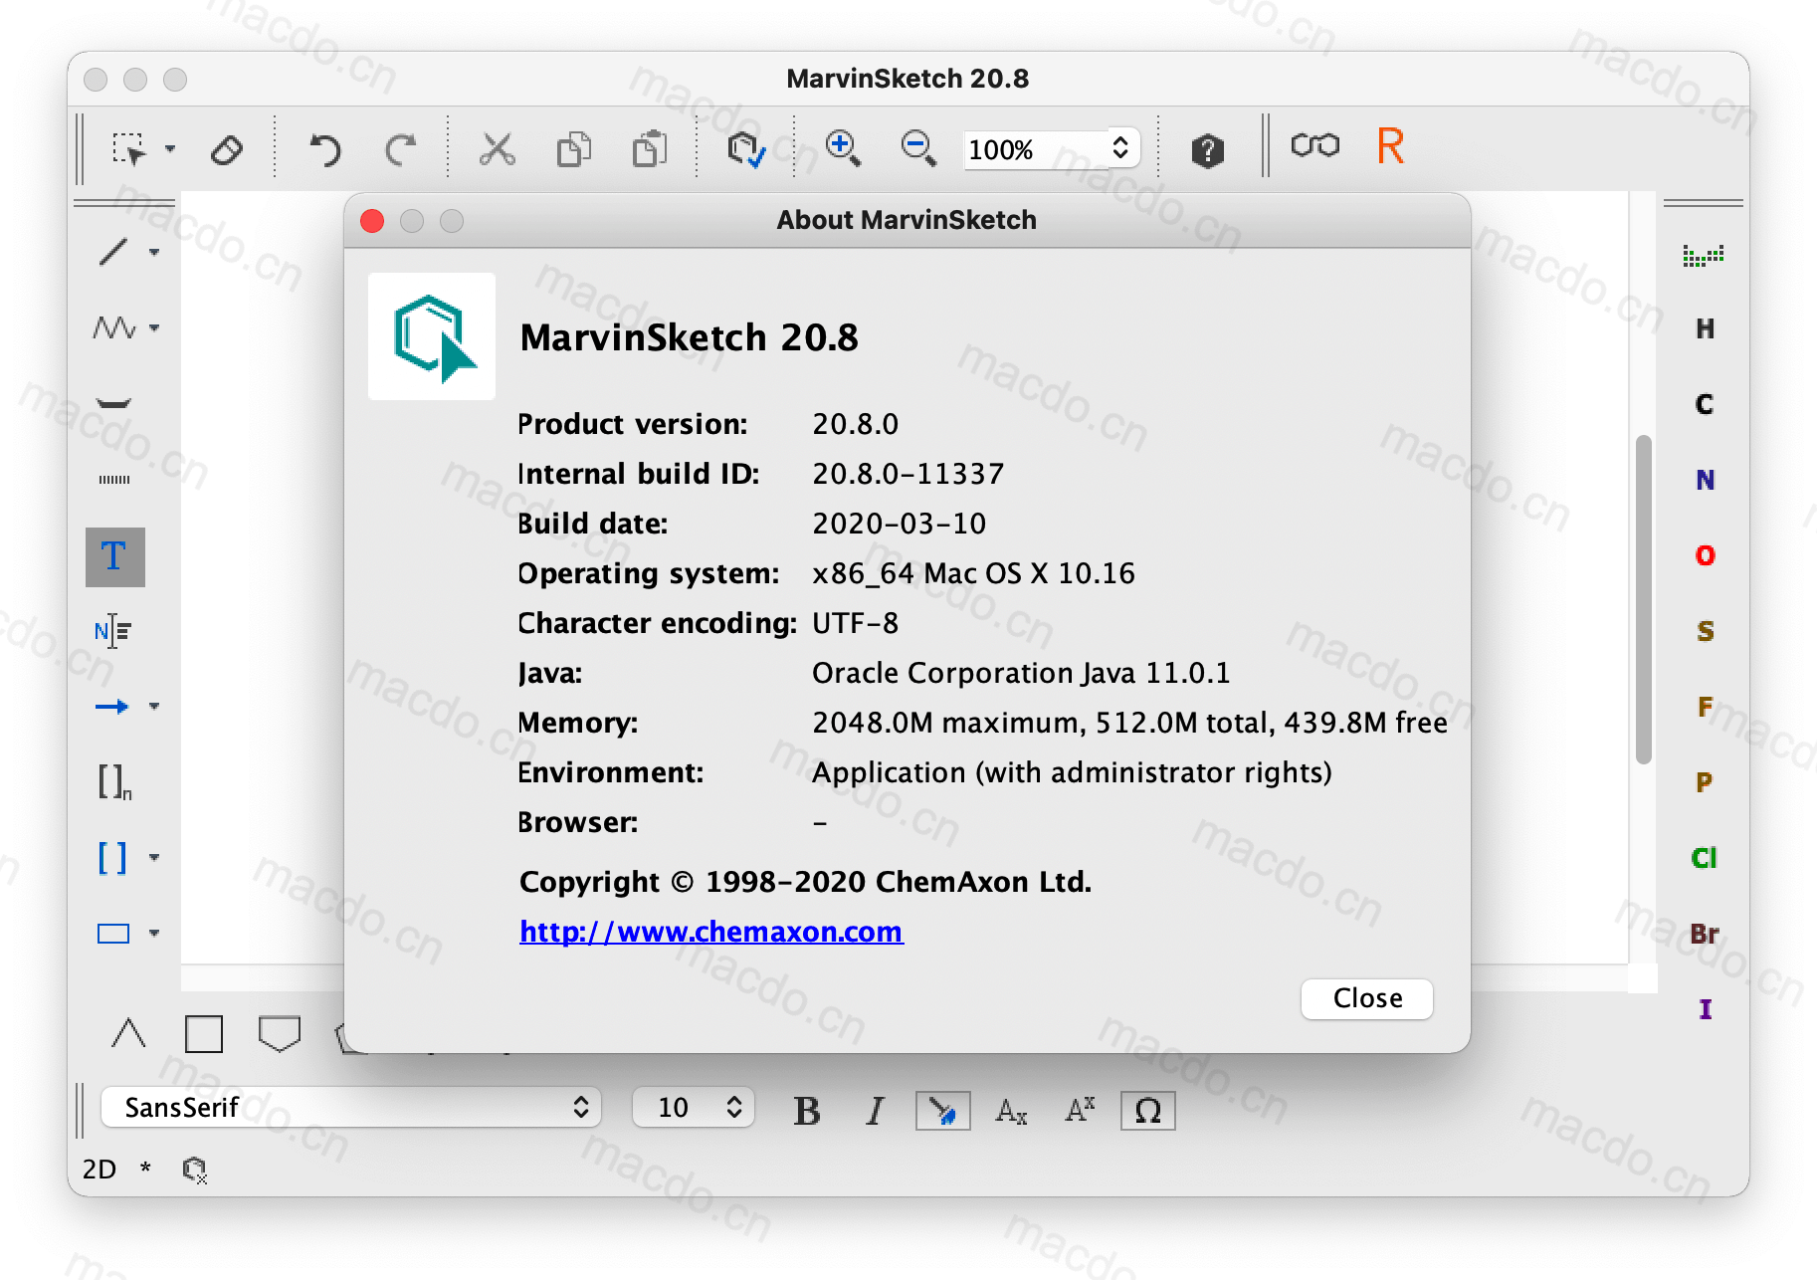Viewport: 1817px width, 1280px height.
Task: Zoom in on the canvas
Action: point(843,149)
